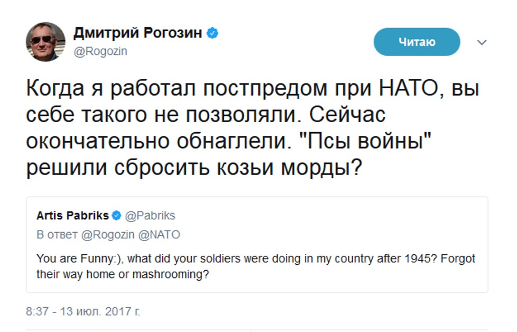Screen dimensions: 517x332
Task: Open Artis Pabriks name in quoted tweet
Action: point(72,216)
